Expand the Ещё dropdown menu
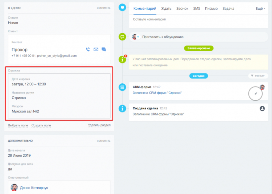Viewport: 272px width, 194px height. [x=260, y=9]
